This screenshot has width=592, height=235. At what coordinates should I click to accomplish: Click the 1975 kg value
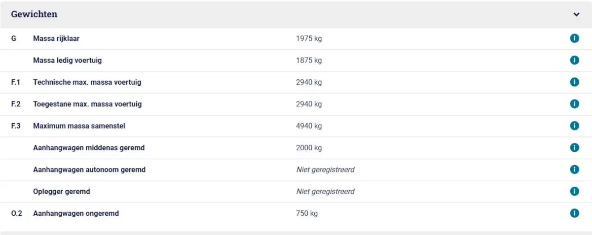tap(309, 38)
